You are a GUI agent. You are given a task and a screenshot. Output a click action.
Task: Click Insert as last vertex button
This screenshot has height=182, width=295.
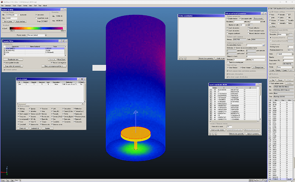(218, 130)
